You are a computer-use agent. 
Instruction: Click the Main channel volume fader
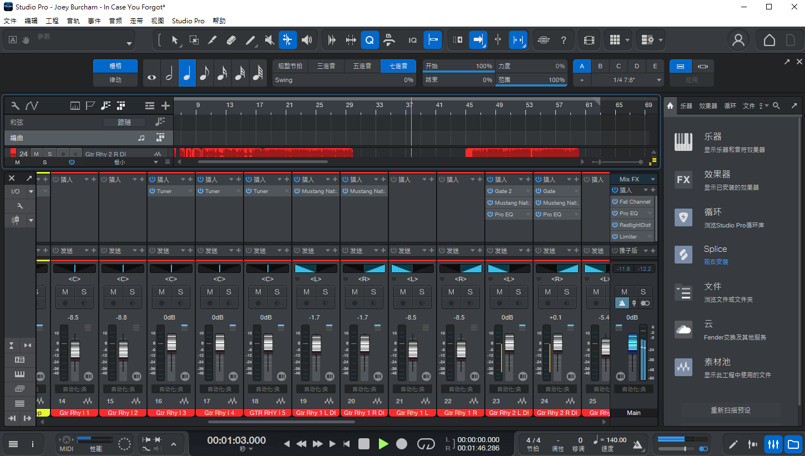(632, 344)
